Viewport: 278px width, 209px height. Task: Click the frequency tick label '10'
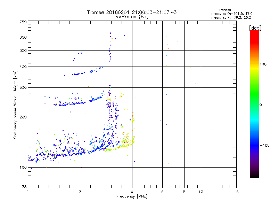pos(201,192)
